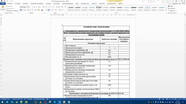Click the Найти (Find) button
Screen dimensions: 186x104
click(171, 6)
